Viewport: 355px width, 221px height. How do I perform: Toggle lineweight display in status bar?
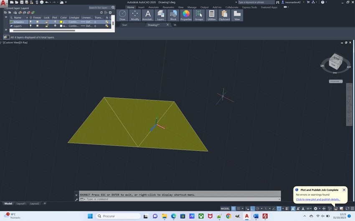(287, 209)
